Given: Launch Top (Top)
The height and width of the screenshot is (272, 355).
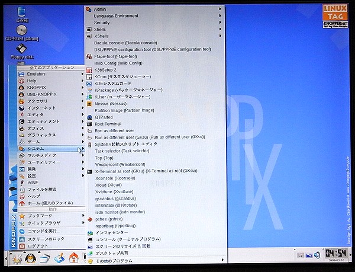Looking at the screenshot, I should [104, 158].
